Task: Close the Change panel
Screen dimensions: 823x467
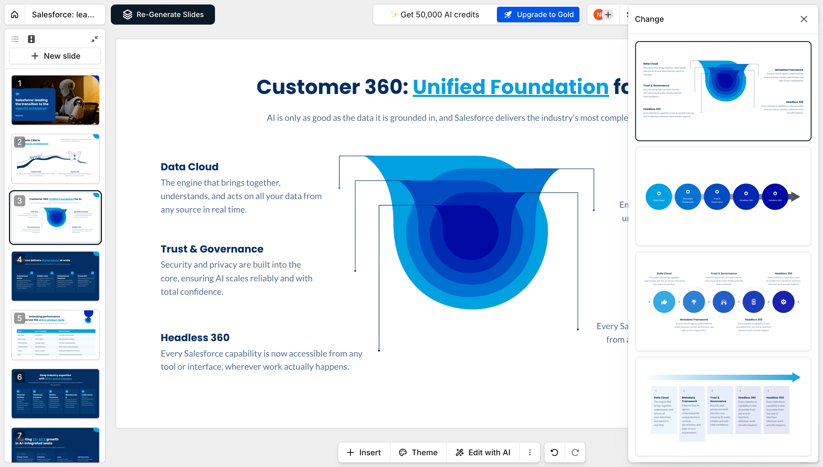Action: click(804, 19)
